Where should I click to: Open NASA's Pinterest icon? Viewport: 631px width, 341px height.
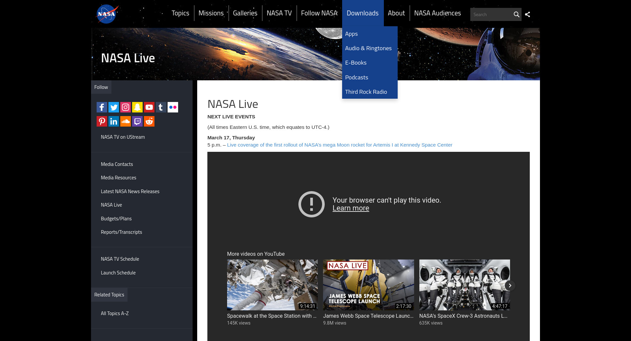coord(102,121)
